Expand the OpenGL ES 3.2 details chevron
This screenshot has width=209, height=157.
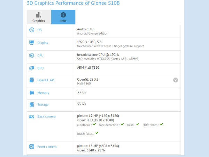click(176, 80)
